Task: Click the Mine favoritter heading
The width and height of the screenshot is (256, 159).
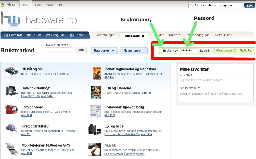Action: (x=194, y=69)
